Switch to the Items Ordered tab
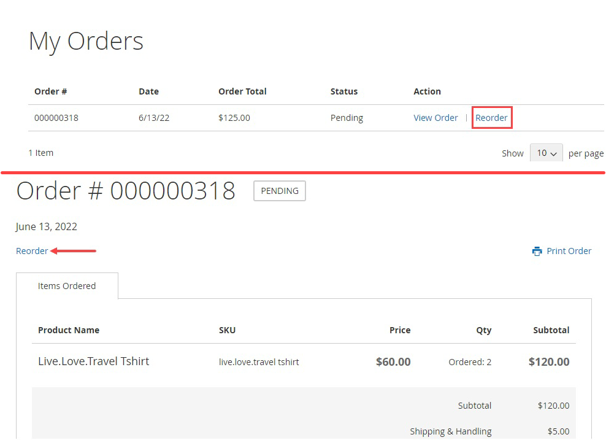606x440 pixels. [67, 285]
